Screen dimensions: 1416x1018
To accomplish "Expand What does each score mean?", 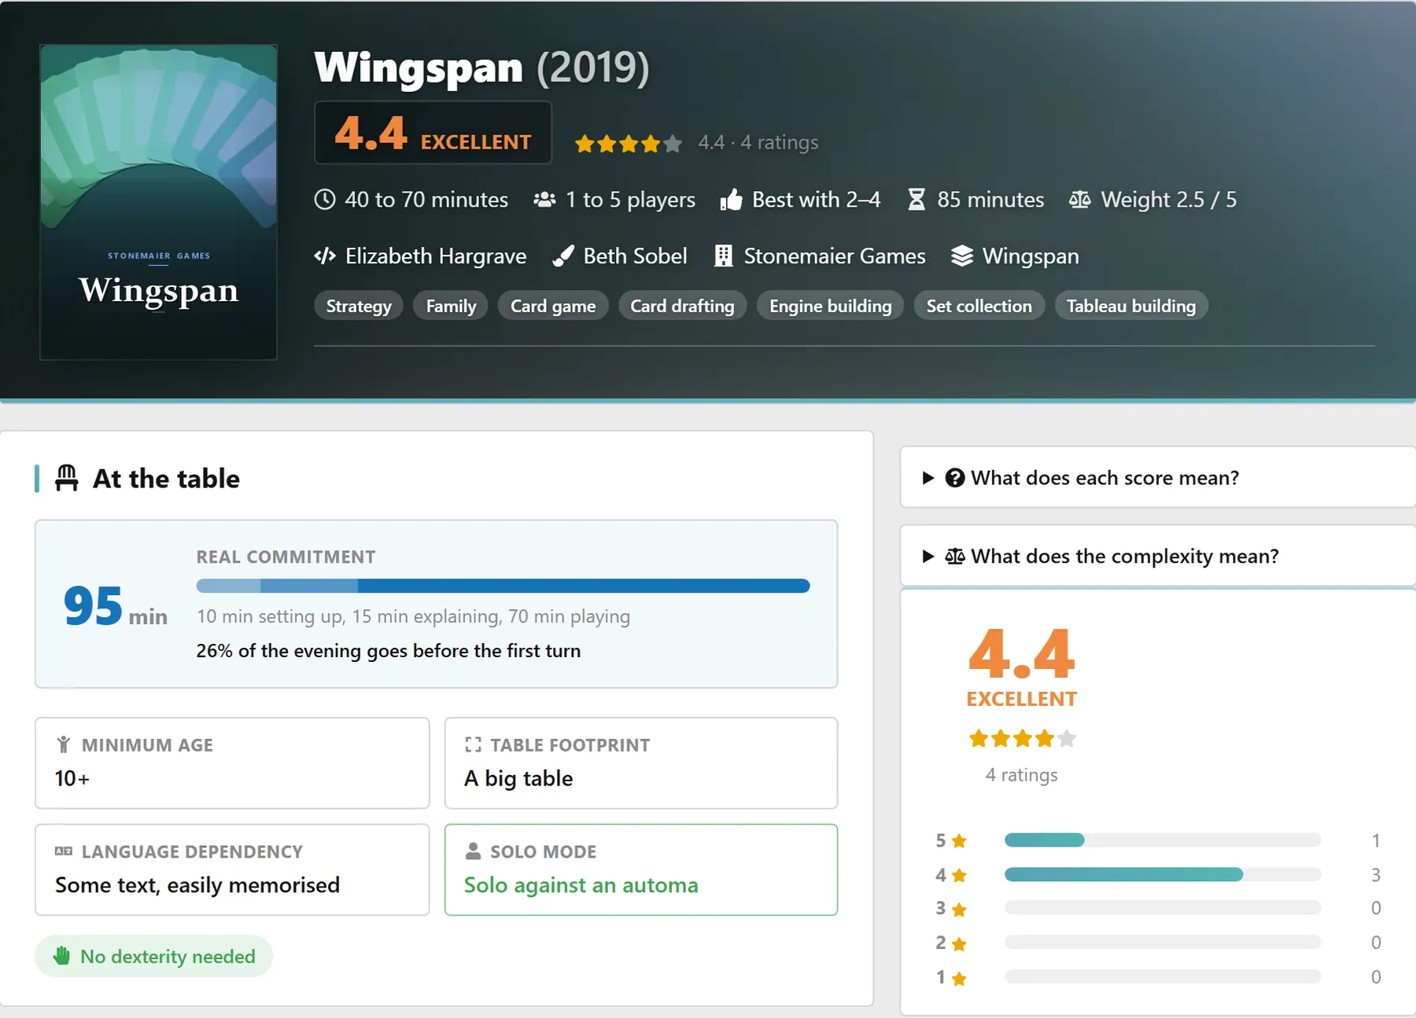I will pos(1158,477).
